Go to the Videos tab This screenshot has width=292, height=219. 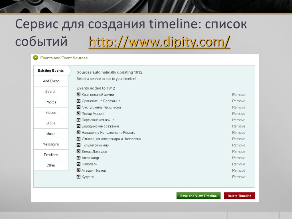(x=51, y=113)
